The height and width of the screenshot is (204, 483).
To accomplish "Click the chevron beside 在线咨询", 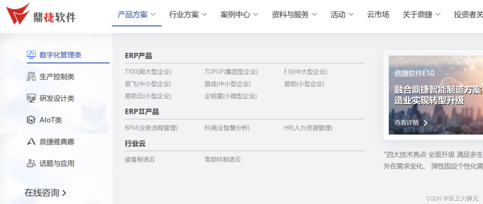I will 64,193.
